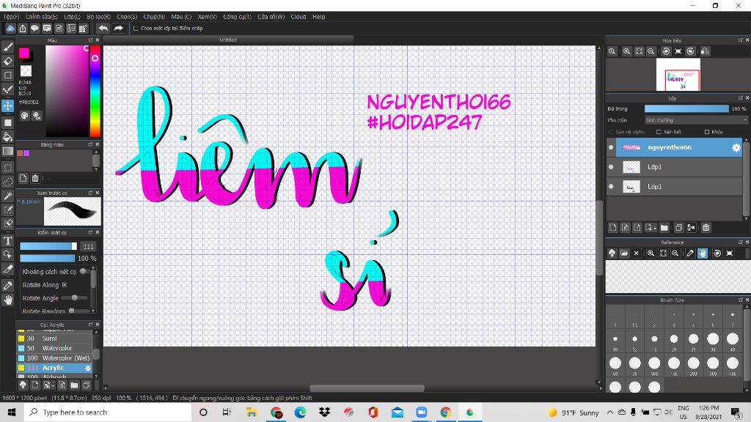Clear image with X in Reference panel
The width and height of the screenshot is (751, 422).
pos(637,253)
